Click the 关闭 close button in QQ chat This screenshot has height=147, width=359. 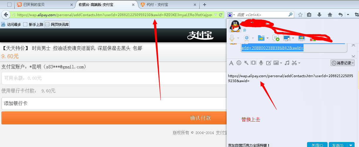tap(317, 145)
